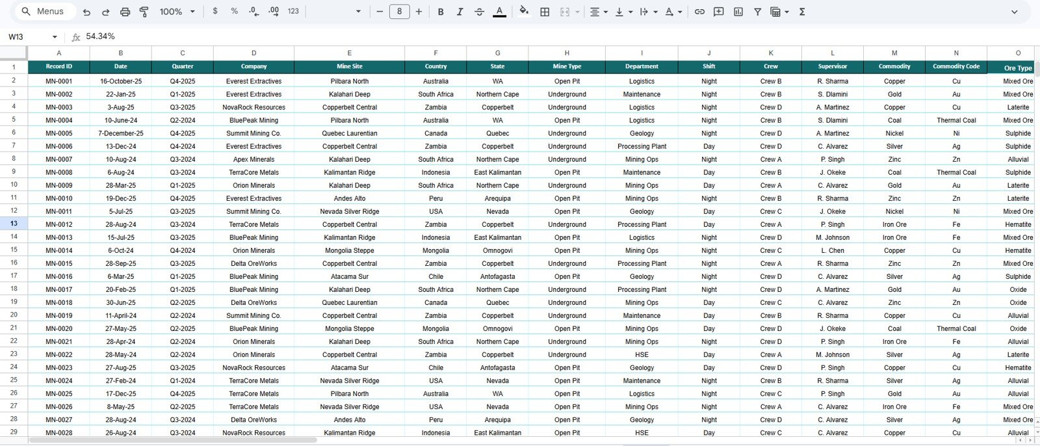Click cell Indonesia in row 9
Image resolution: width=1040 pixels, height=446 pixels.
(435, 172)
